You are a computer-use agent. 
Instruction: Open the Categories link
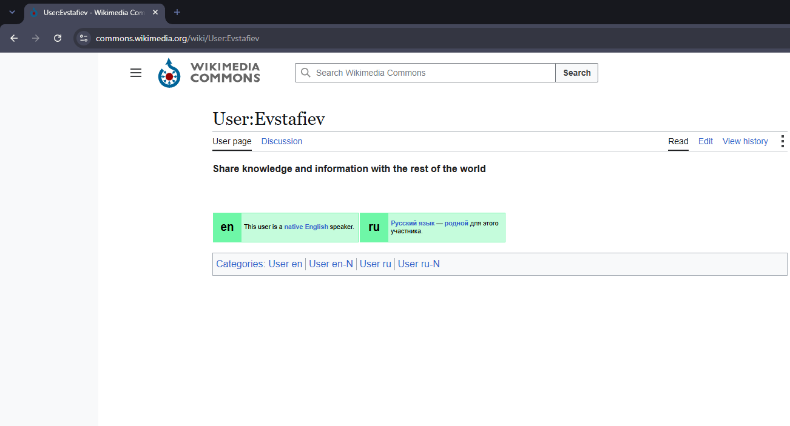point(240,264)
